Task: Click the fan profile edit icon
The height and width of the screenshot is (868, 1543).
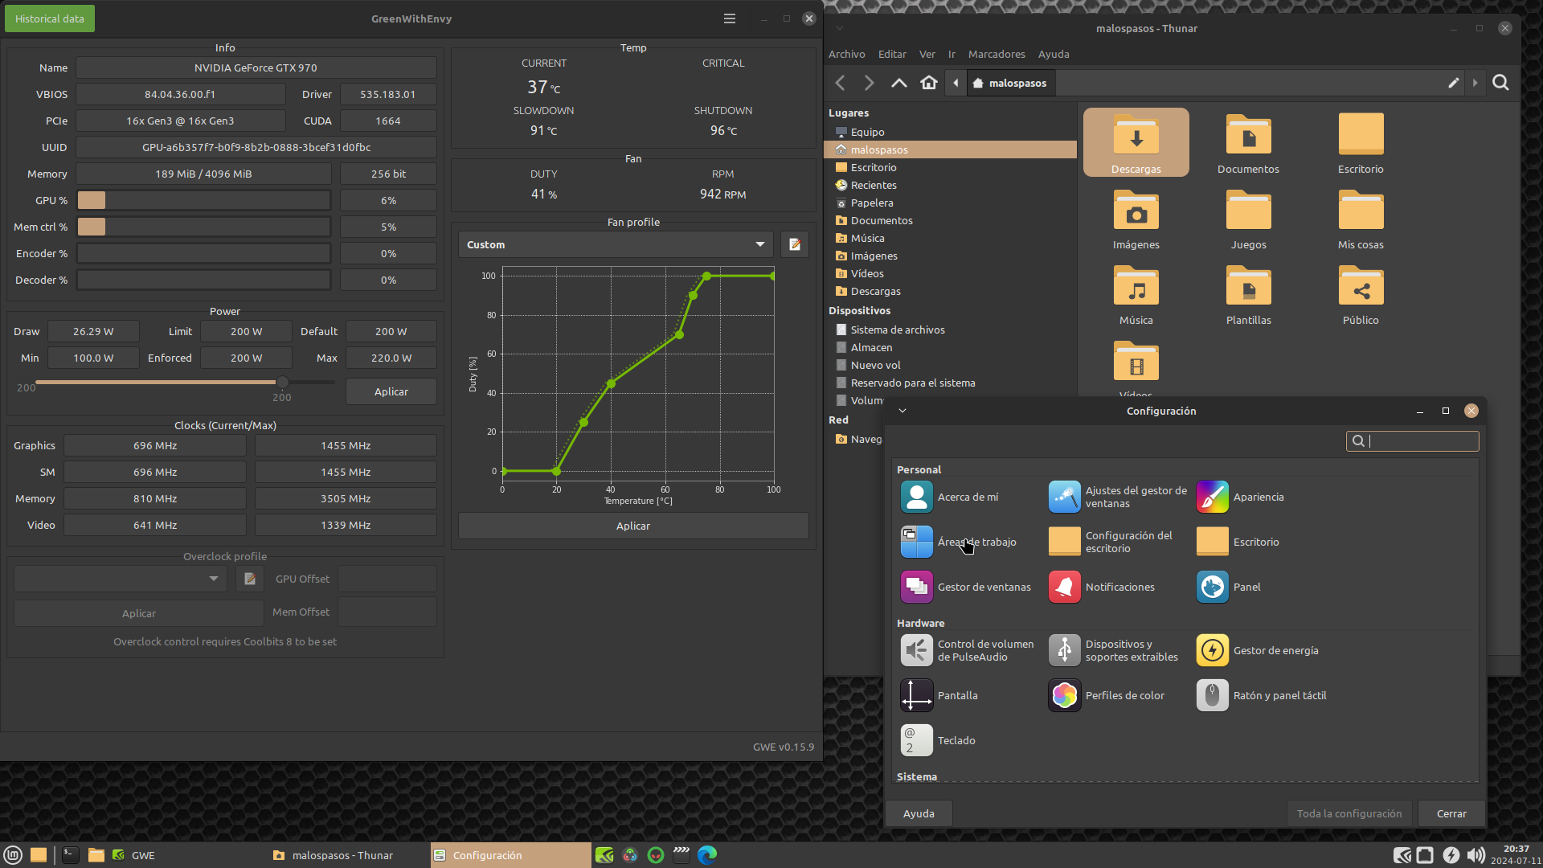Action: tap(794, 244)
